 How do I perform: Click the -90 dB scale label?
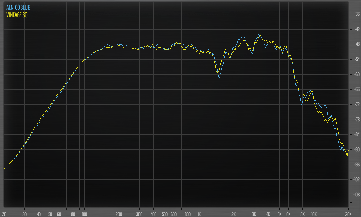coord(357,149)
